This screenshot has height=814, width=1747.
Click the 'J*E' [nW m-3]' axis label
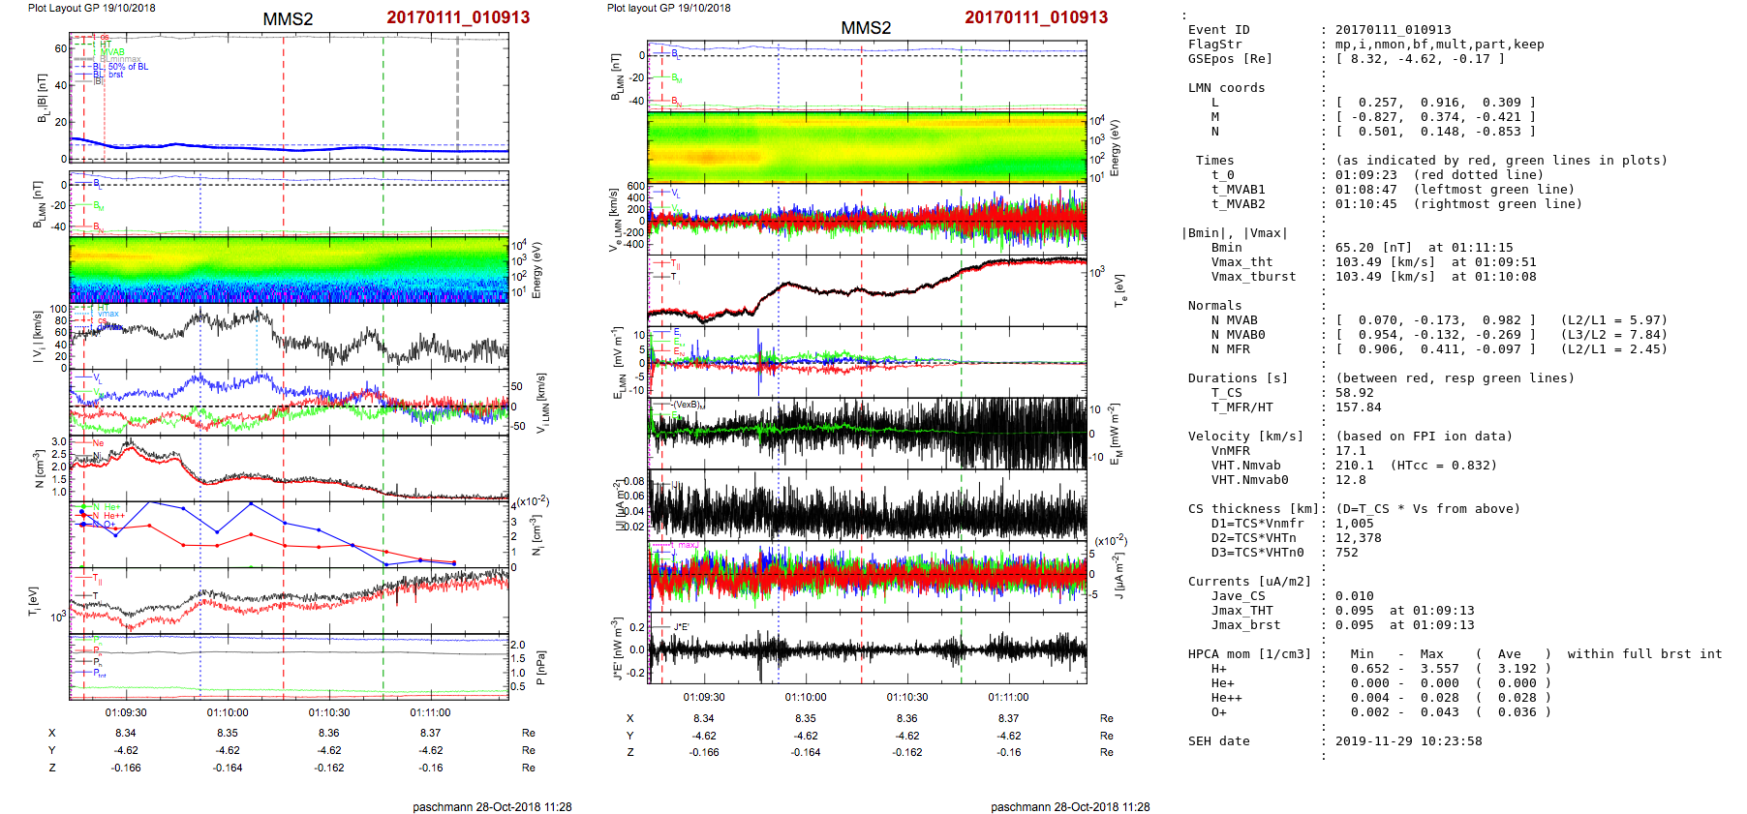(x=617, y=648)
